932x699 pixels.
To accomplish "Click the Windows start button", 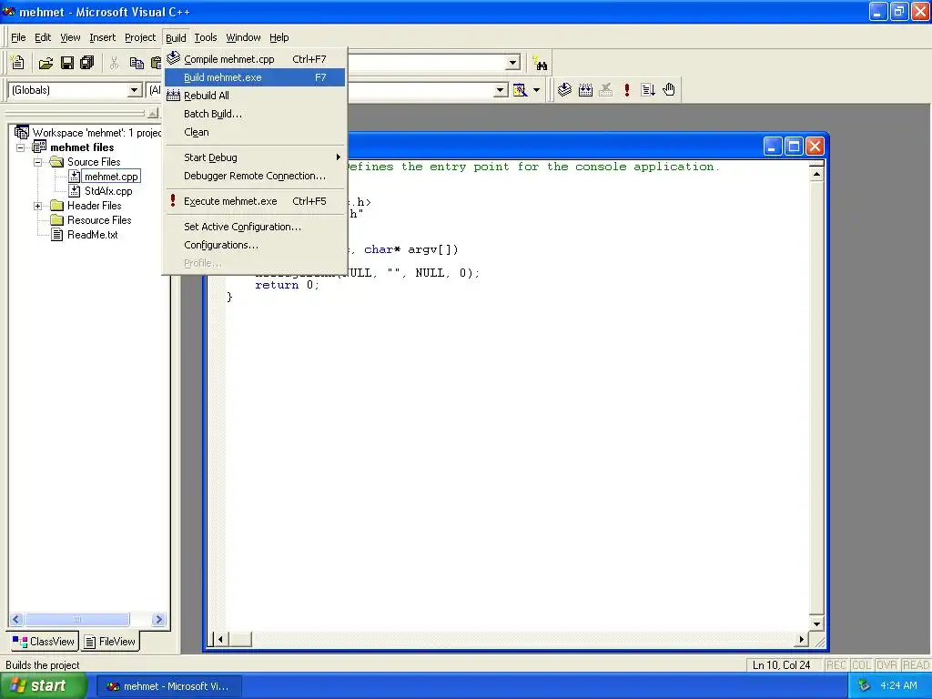I will coord(42,686).
